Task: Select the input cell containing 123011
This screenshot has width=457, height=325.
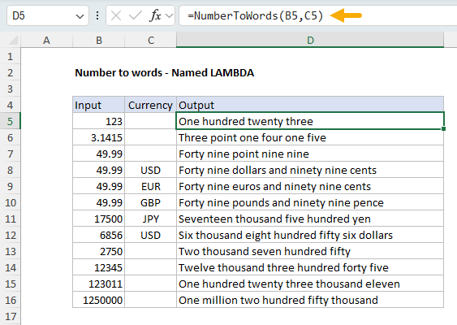Action: [x=99, y=284]
